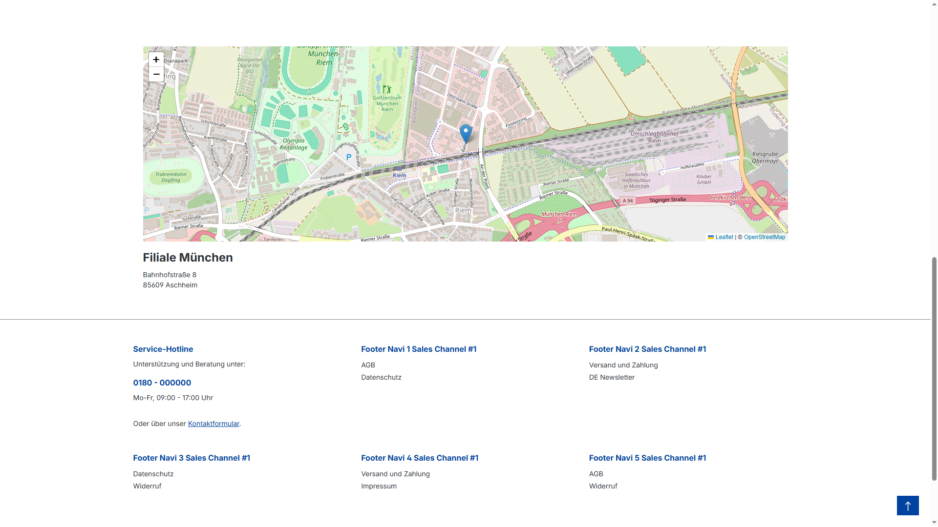
Task: Click the Filiale München heading
Action: [188, 258]
